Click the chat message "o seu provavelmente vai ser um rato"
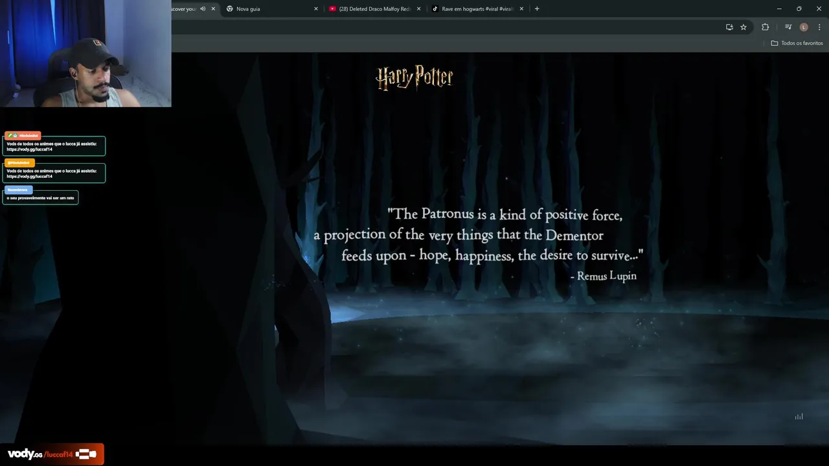Viewport: 829px width, 466px height. pos(40,198)
